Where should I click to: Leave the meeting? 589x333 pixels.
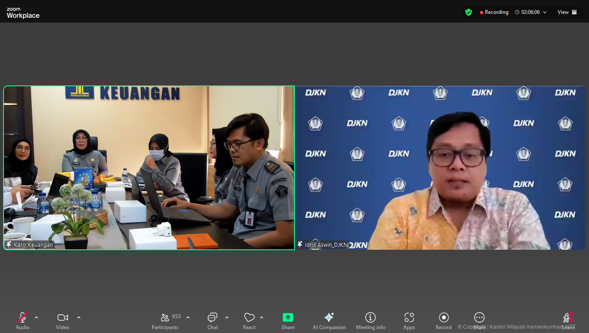point(568,319)
